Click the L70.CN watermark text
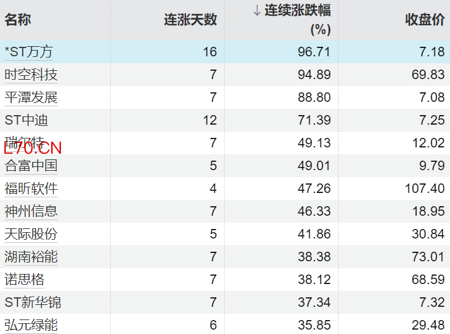 [x=33, y=149]
